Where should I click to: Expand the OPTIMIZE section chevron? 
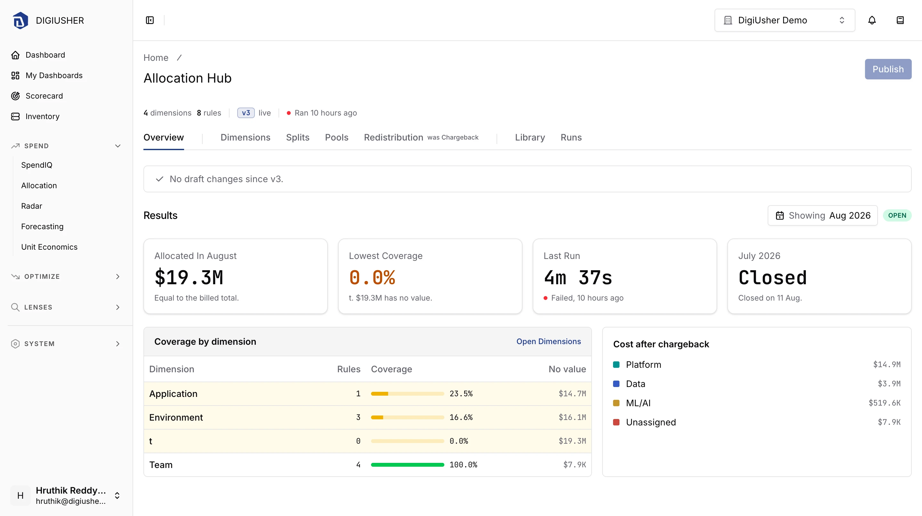pos(118,277)
